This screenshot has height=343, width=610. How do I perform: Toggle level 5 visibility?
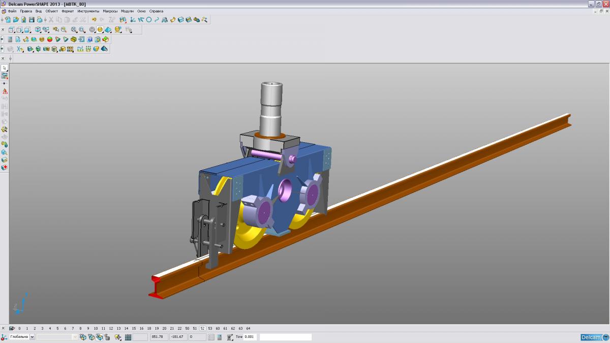coord(57,328)
